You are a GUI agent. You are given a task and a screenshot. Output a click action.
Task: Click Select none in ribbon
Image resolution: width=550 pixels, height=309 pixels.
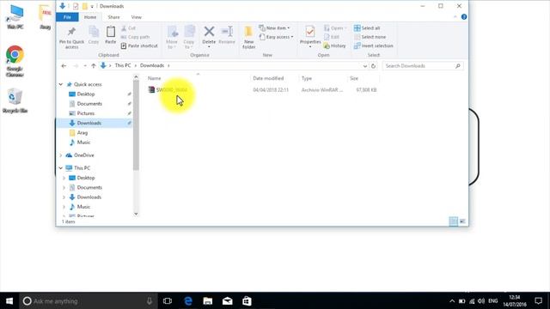(370, 37)
